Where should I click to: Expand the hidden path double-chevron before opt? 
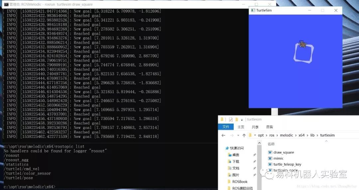[x=255, y=135]
